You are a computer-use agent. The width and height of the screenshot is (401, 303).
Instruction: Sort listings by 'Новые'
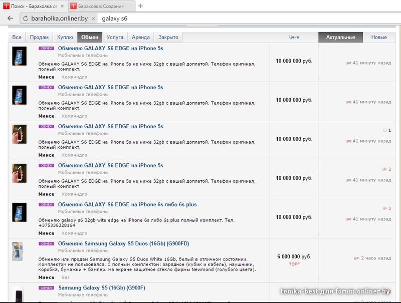pos(378,38)
